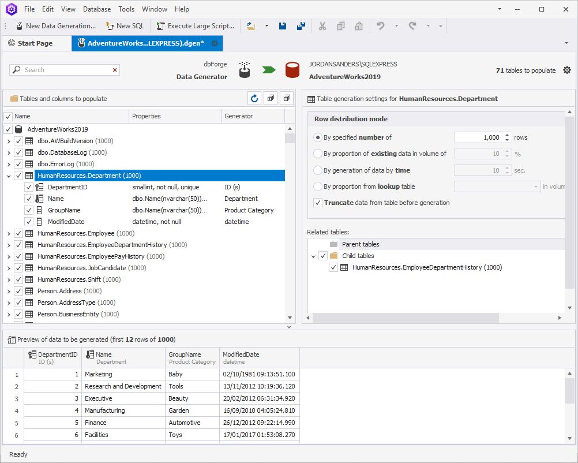Clear search with the red X
Viewport: 578px width, 463px height.
[115, 70]
